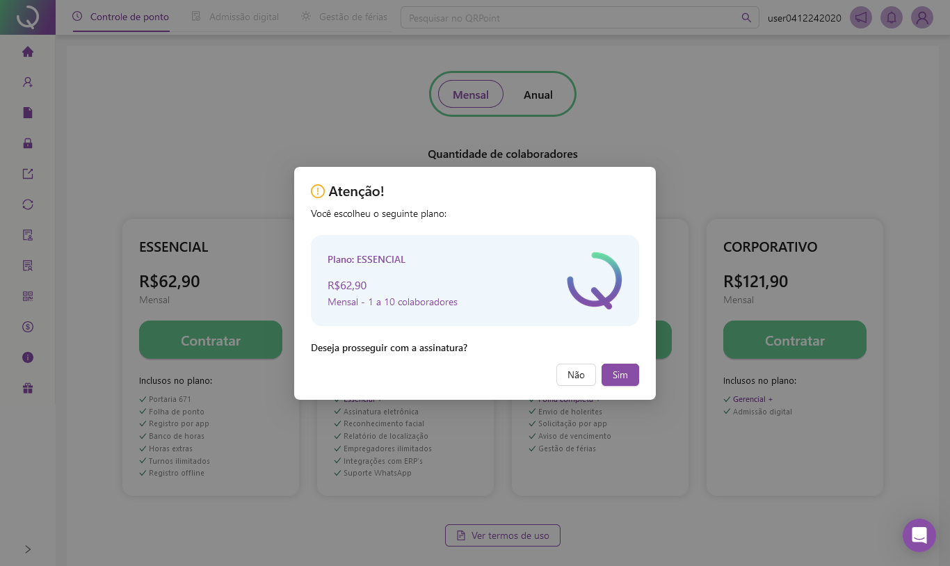Switch billing to Anual
Screen dimensions: 950x566
538,95
